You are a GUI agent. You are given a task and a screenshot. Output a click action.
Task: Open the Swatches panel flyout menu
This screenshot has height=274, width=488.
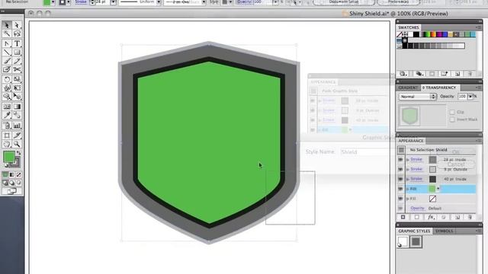click(478, 27)
